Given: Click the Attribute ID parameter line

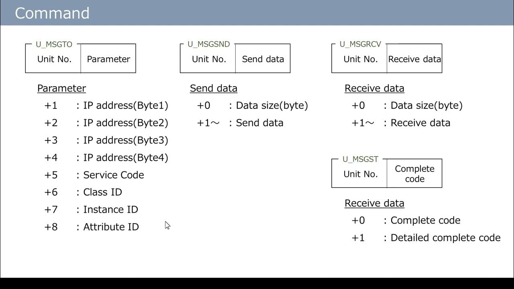Looking at the screenshot, I should pos(111,227).
